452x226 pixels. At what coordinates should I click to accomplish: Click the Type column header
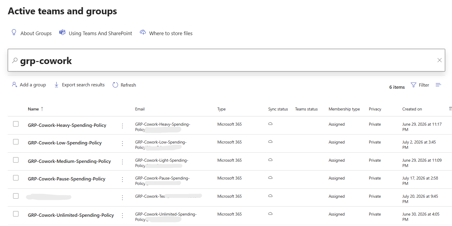point(221,109)
